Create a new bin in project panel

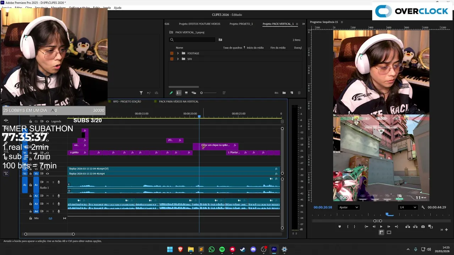pos(284,93)
